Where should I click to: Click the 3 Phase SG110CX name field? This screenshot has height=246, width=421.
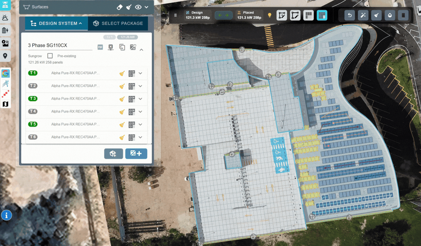tap(60, 45)
